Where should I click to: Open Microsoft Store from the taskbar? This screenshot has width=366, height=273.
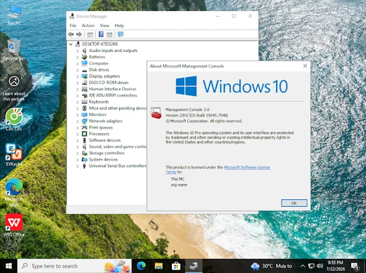pos(176,266)
